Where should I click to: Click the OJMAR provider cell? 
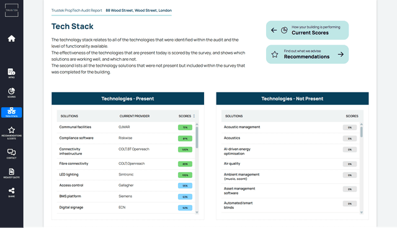pyautogui.click(x=124, y=127)
